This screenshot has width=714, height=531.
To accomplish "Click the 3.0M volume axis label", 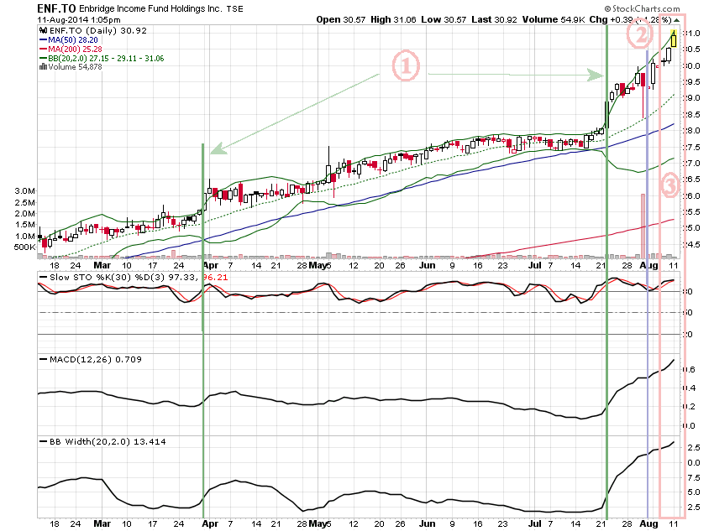I will (24, 191).
